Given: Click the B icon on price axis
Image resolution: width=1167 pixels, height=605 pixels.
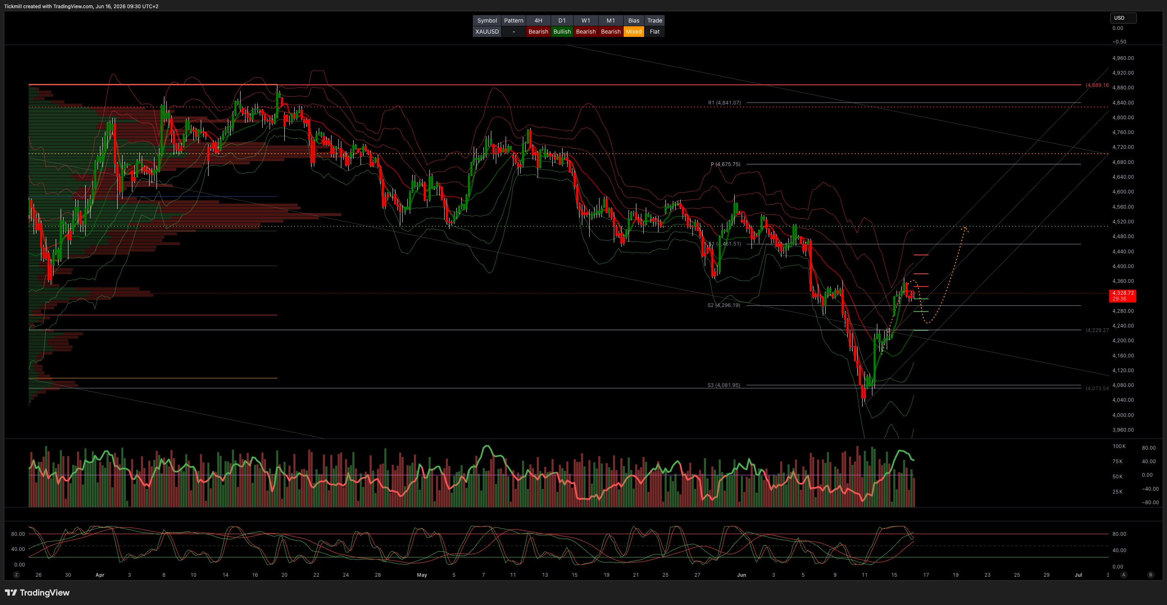Looking at the screenshot, I should pyautogui.click(x=1150, y=575).
